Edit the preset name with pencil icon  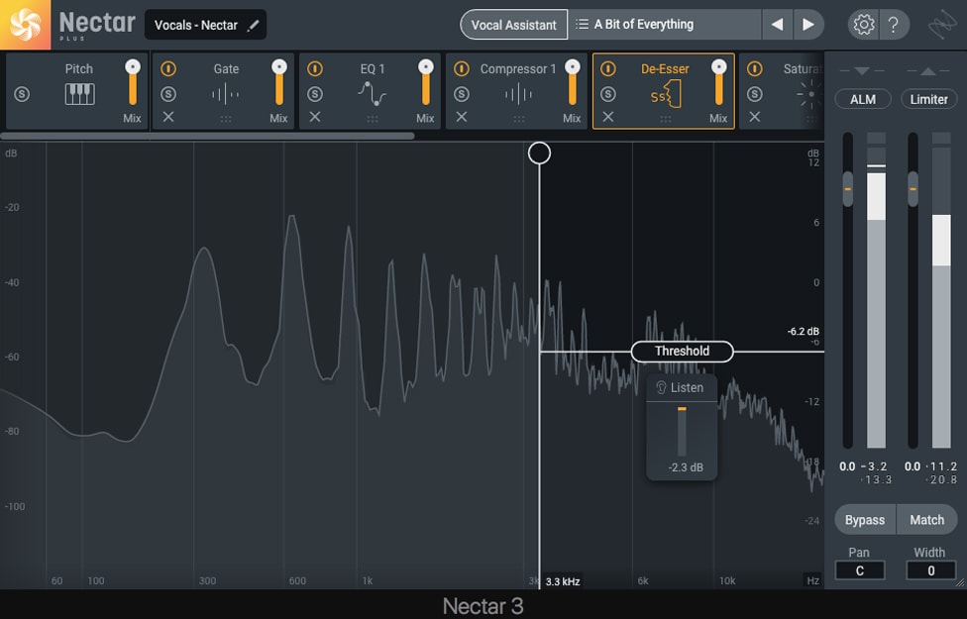pyautogui.click(x=253, y=26)
